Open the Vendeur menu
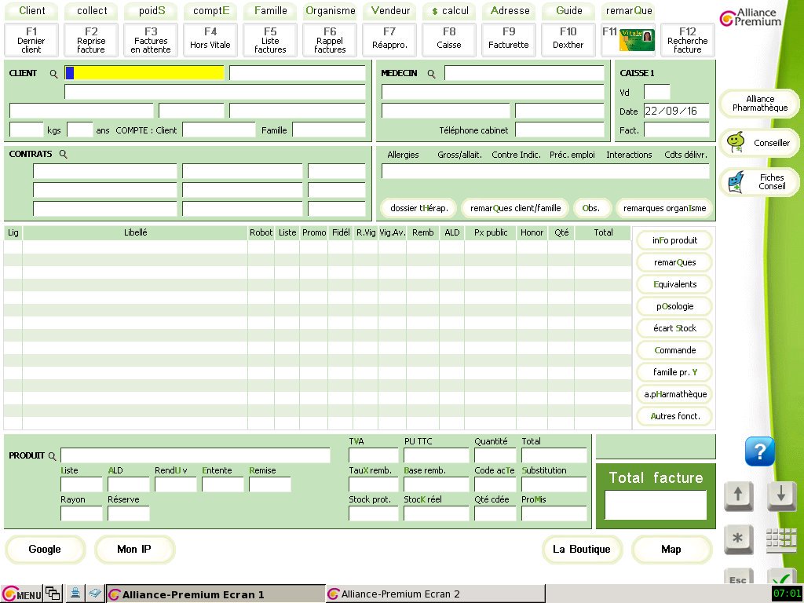The height and width of the screenshot is (603, 804). [389, 11]
